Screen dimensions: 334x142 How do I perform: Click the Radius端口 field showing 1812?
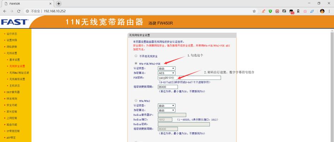165,120
